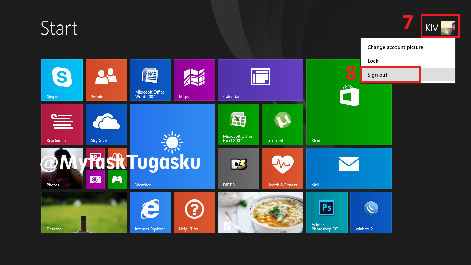Launch the winbox_2 tile
The image size is (471, 265).
tap(371, 213)
